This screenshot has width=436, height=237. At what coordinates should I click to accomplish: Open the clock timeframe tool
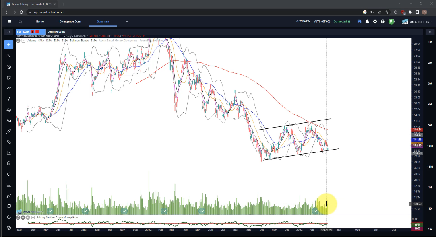[9, 67]
